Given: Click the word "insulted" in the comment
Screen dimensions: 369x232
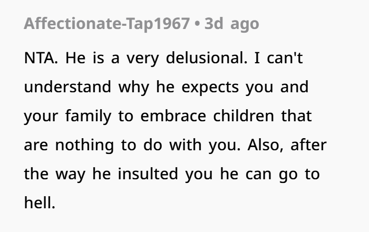Looking at the screenshot, I should point(148,174).
